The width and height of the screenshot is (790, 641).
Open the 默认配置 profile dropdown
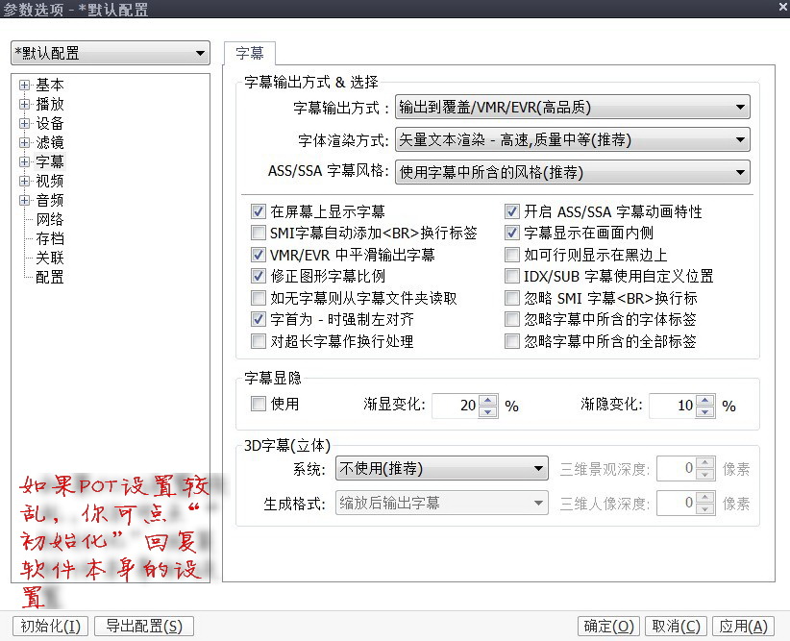pyautogui.click(x=110, y=53)
